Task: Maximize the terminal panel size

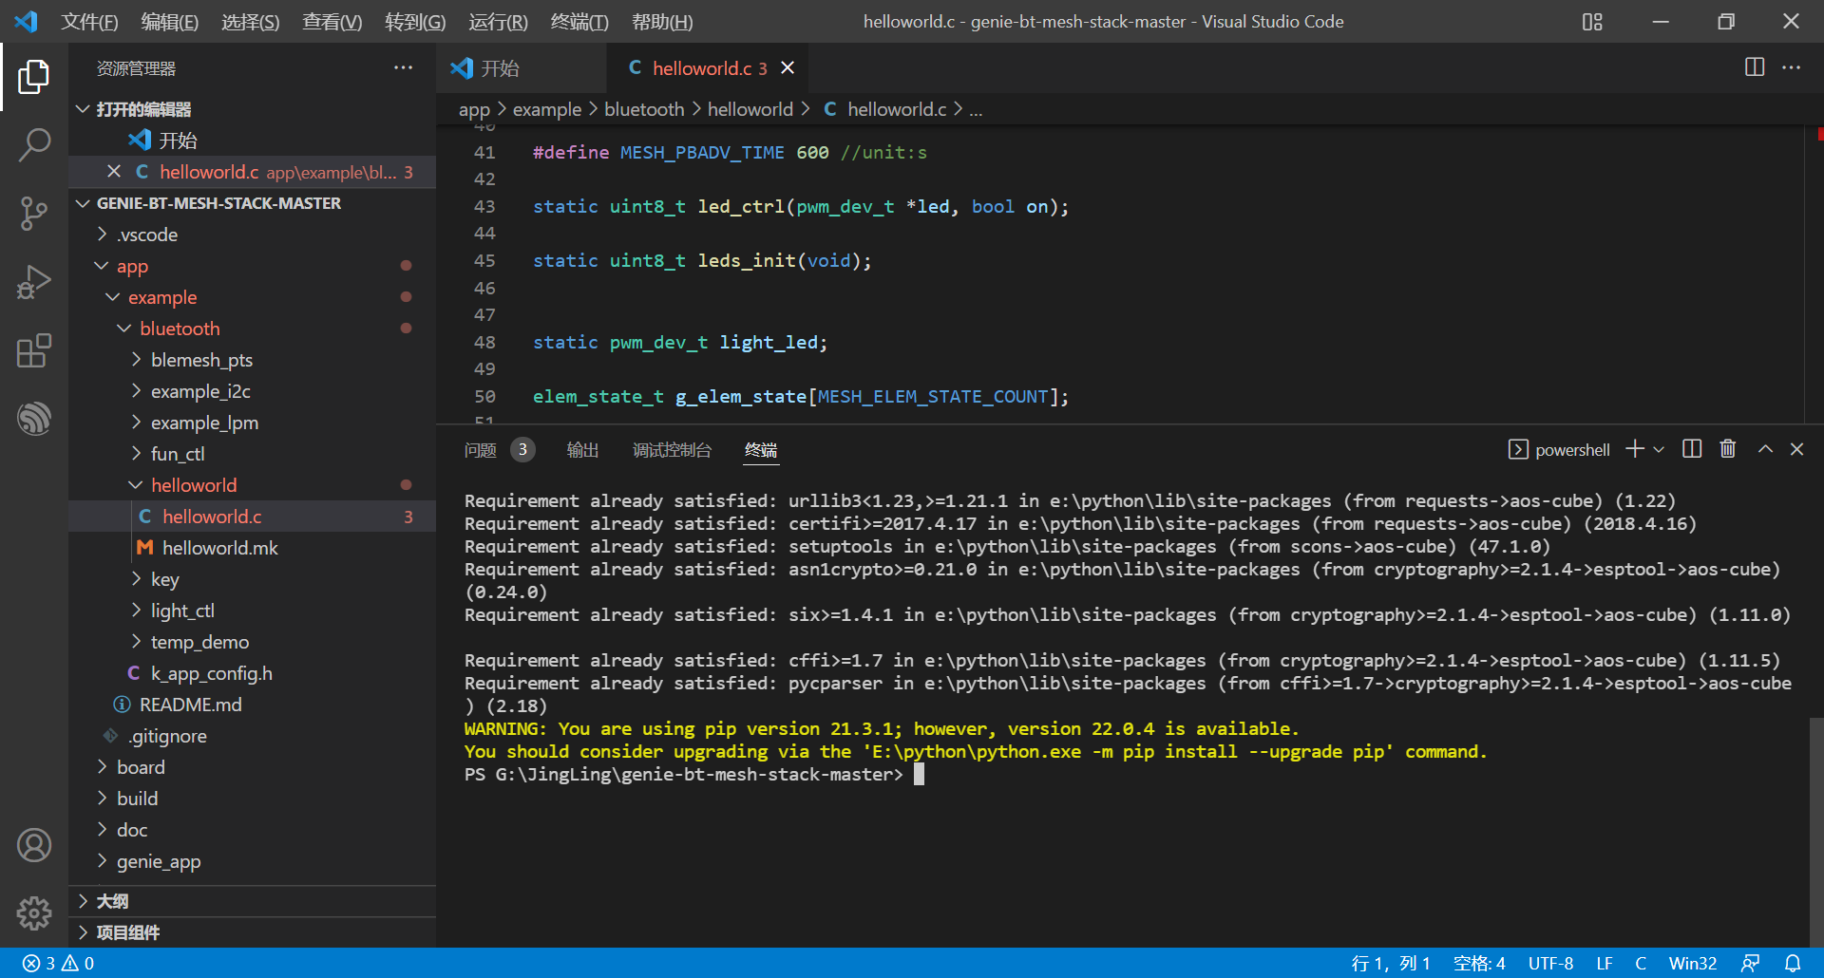Action: 1765,449
